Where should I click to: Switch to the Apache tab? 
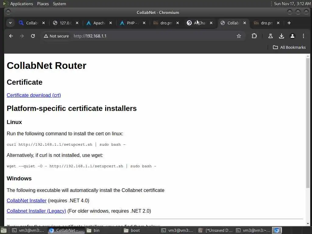click(99, 23)
